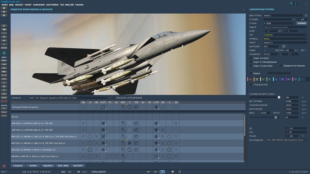310x174 pixels.
Task: Open the НАСТРОЙКИ menu
Action: [52, 5]
